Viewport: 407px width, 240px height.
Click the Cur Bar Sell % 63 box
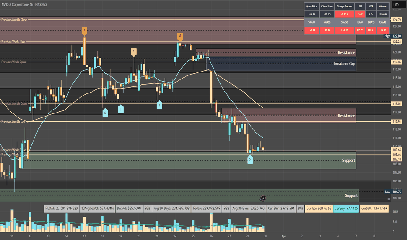pyautogui.click(x=319, y=208)
